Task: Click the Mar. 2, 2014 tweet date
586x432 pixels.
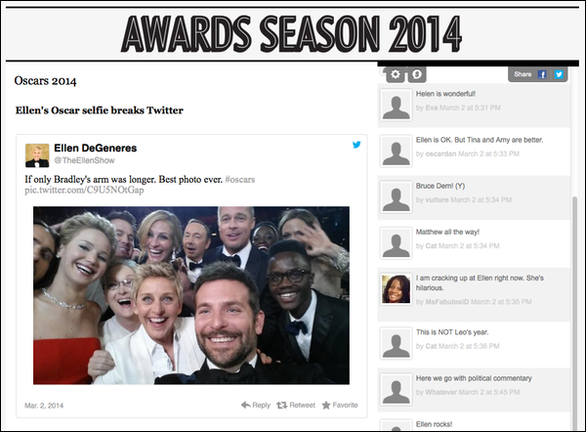Action: [44, 406]
